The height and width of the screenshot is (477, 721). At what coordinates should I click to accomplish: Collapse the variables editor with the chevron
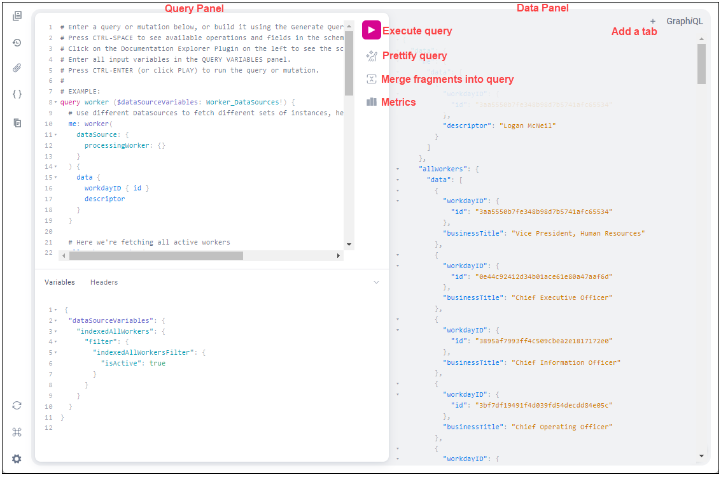click(376, 282)
